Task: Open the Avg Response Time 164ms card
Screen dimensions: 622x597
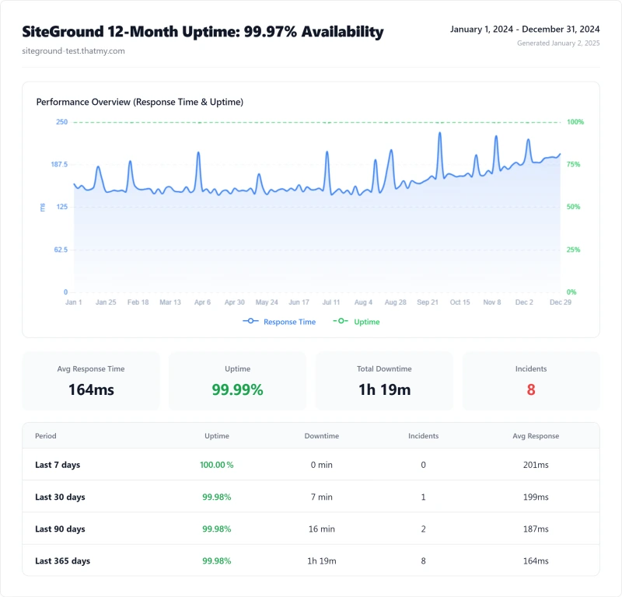Action: [x=91, y=381]
